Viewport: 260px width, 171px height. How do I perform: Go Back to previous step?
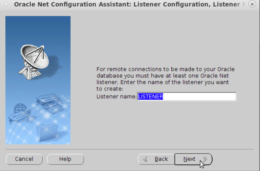pyautogui.click(x=156, y=159)
